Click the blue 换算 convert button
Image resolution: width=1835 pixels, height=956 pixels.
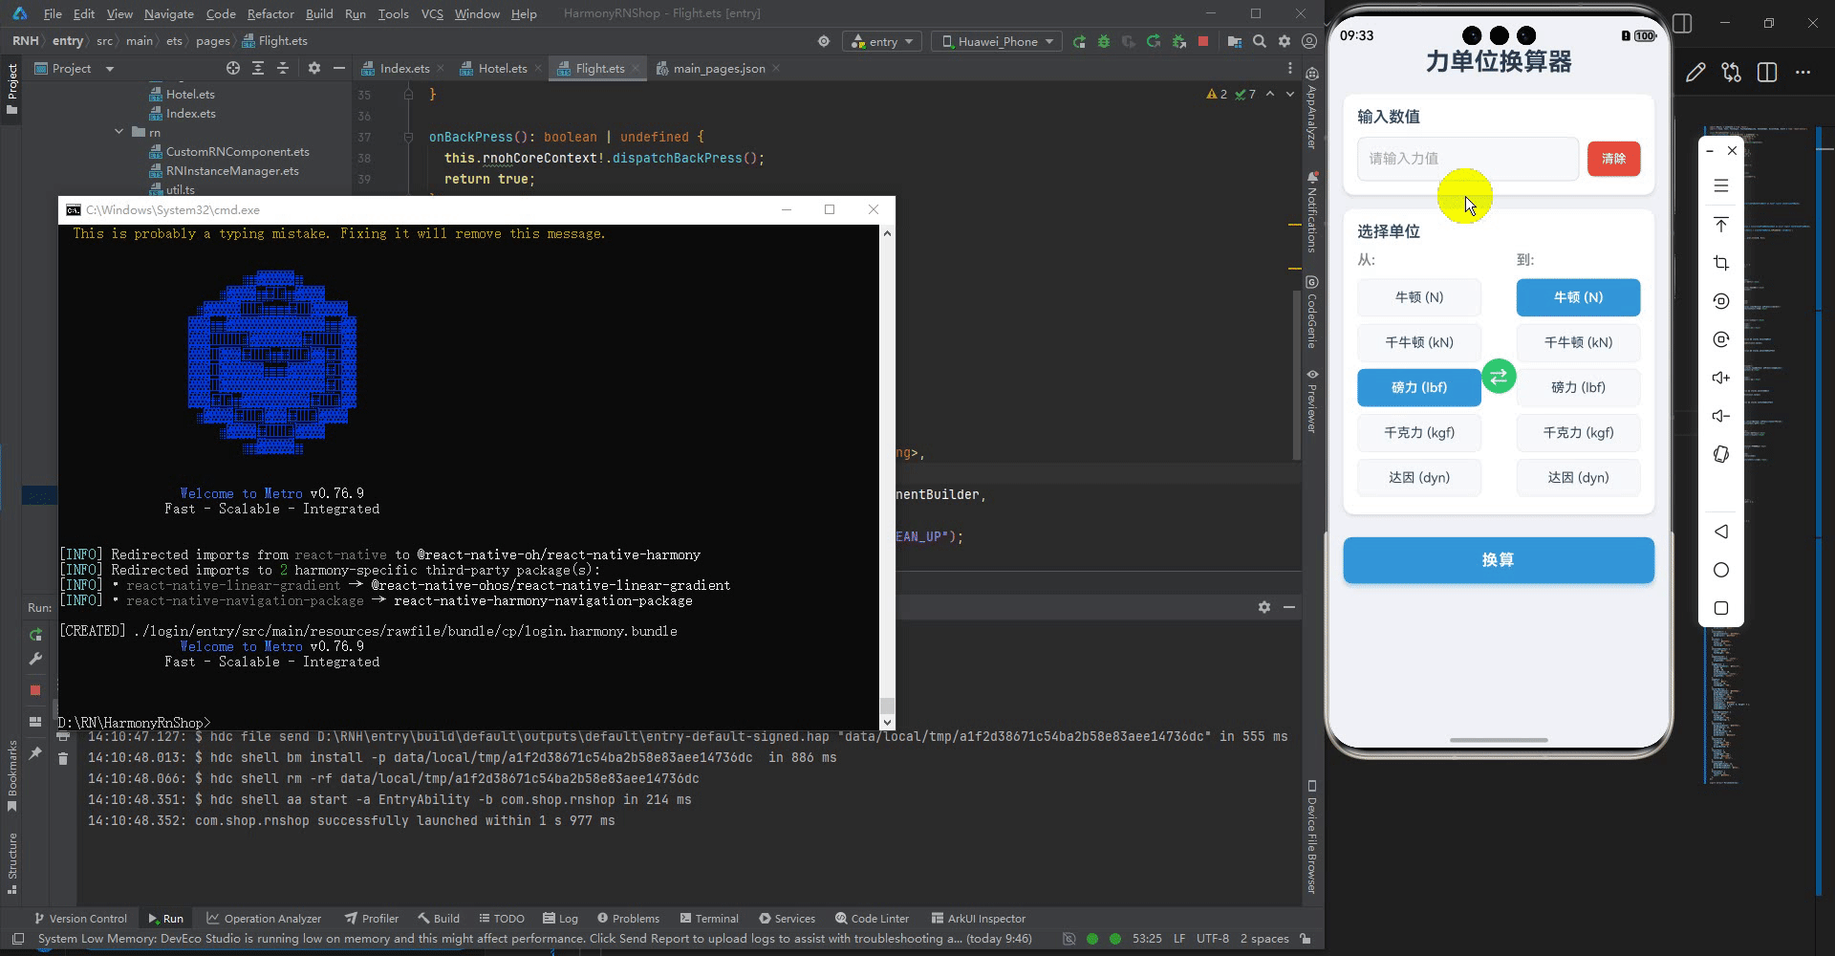(1499, 560)
